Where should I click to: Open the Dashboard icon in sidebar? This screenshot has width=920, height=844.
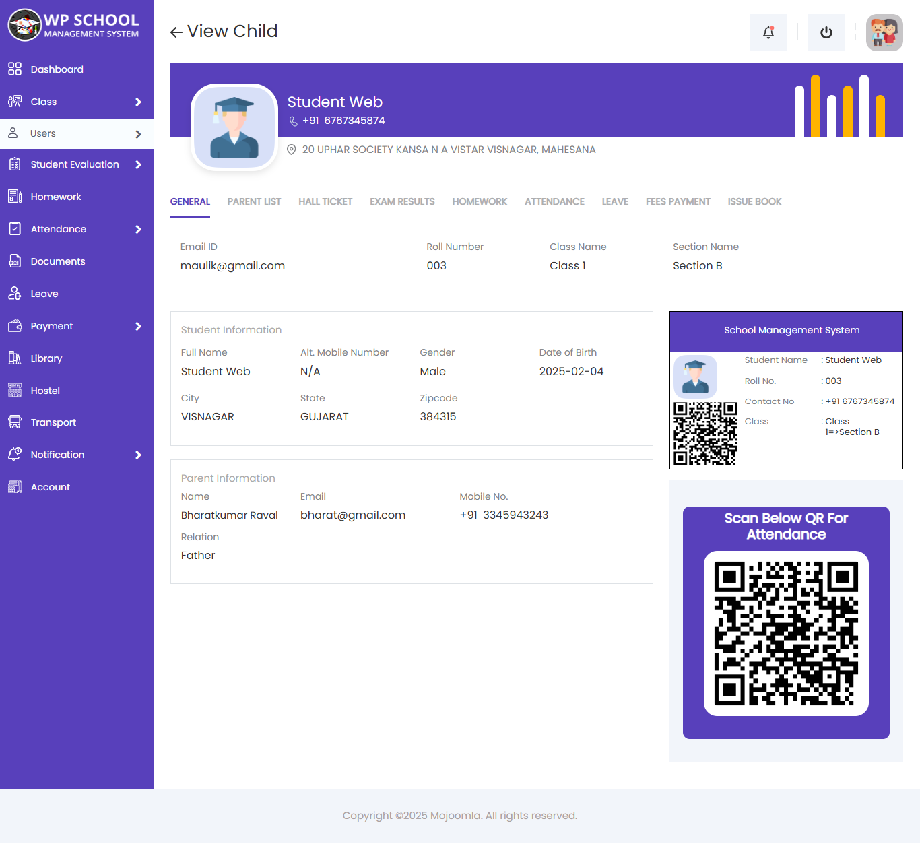tap(15, 69)
